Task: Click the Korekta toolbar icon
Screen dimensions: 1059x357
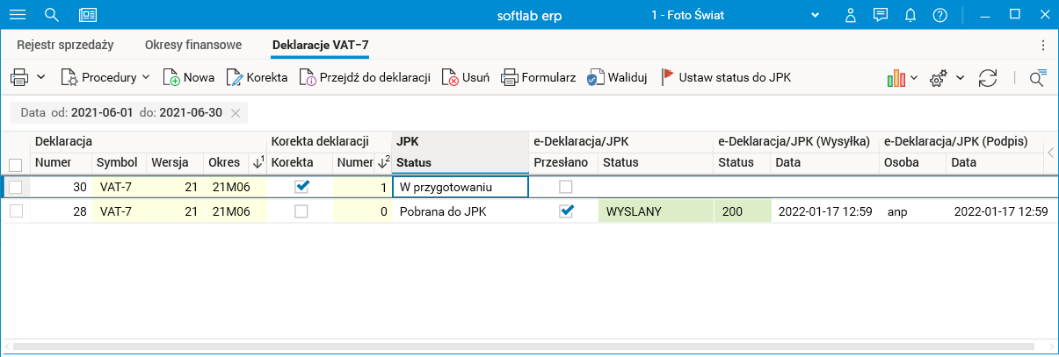Action: point(235,78)
